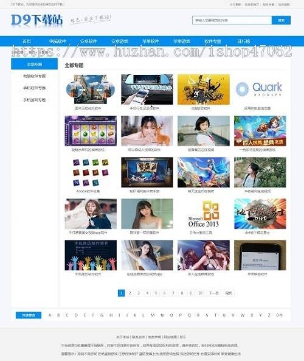Filter by letter W in alphabet bar
Screen dimensions: 304x361
(243, 315)
